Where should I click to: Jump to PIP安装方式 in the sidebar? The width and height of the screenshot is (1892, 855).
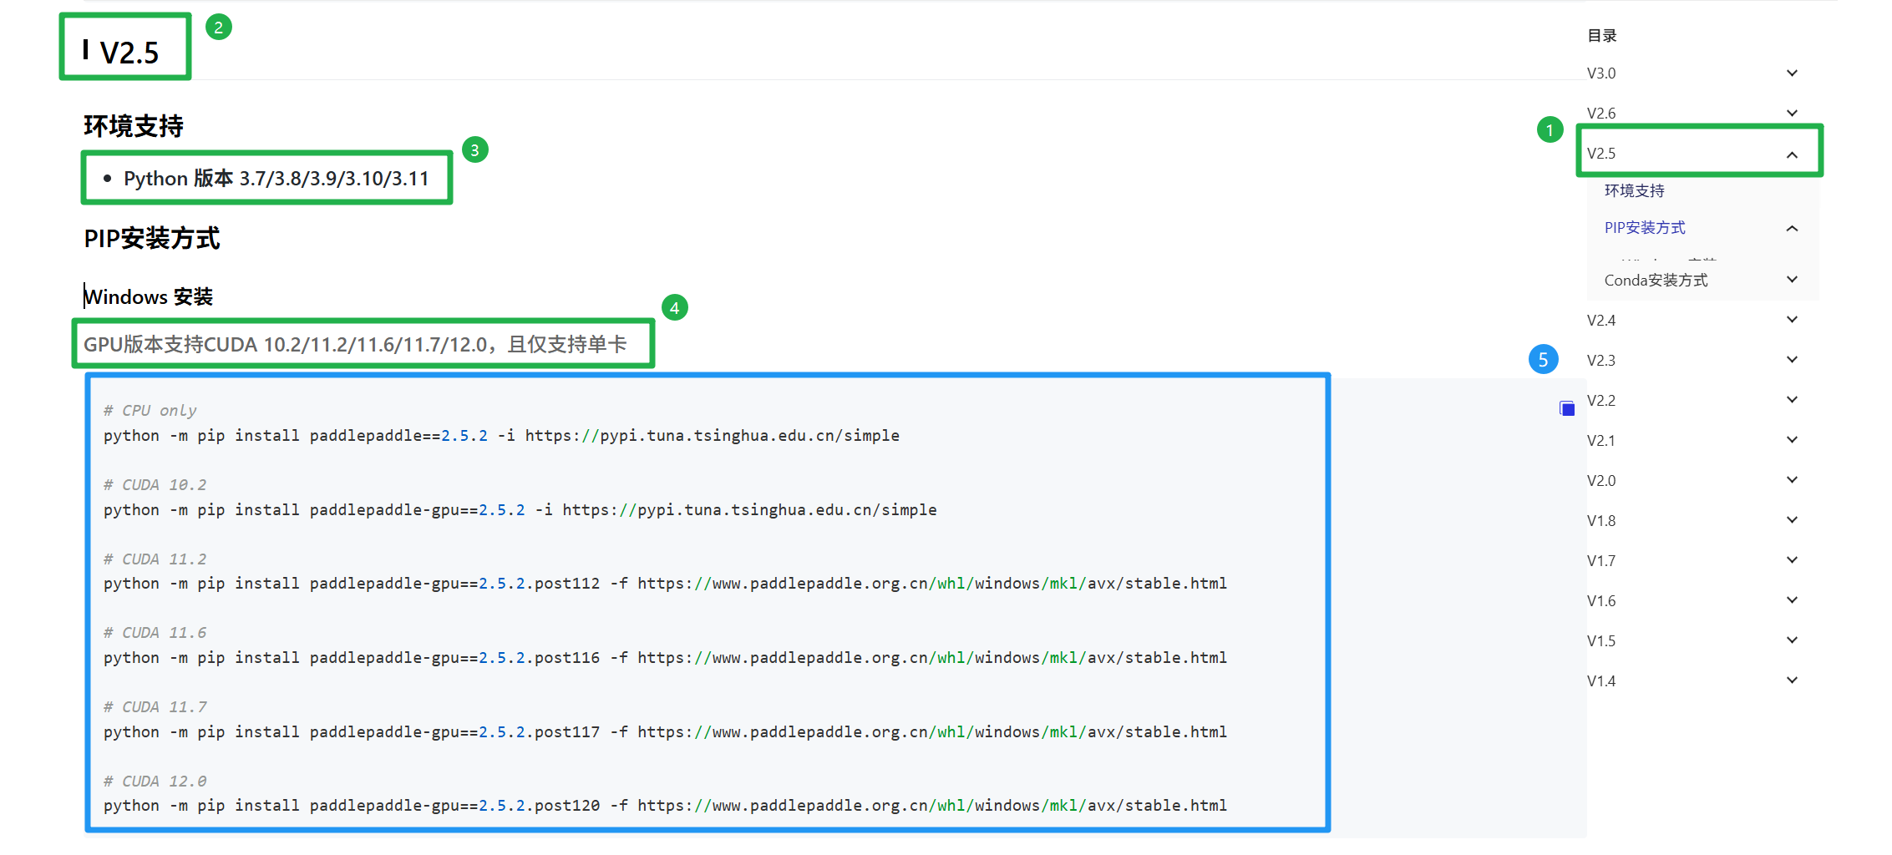[x=1645, y=228]
